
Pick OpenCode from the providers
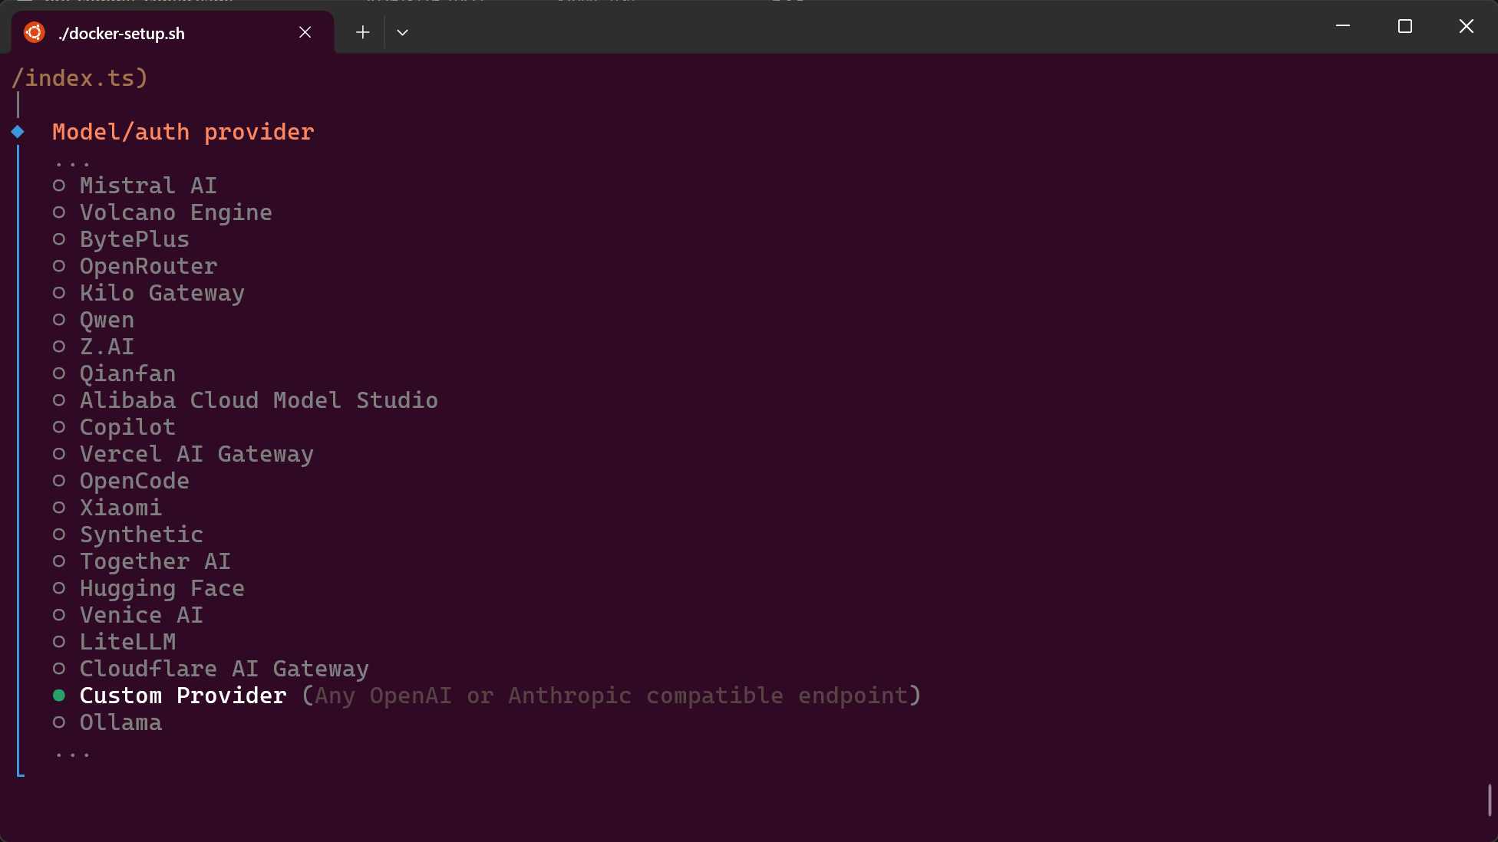pyautogui.click(x=121, y=481)
